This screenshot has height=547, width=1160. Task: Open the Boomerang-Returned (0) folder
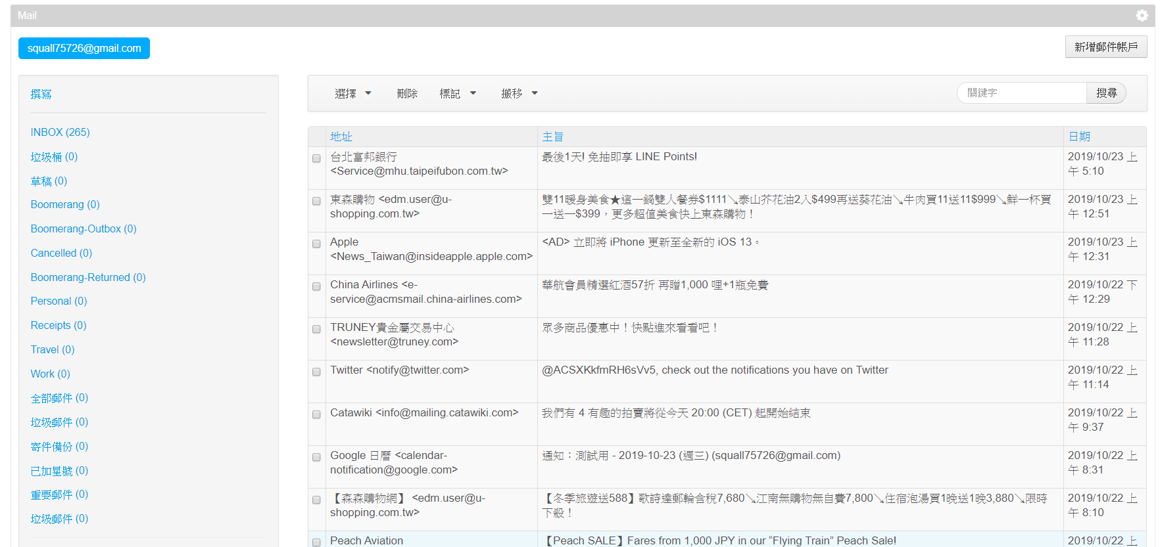click(88, 277)
